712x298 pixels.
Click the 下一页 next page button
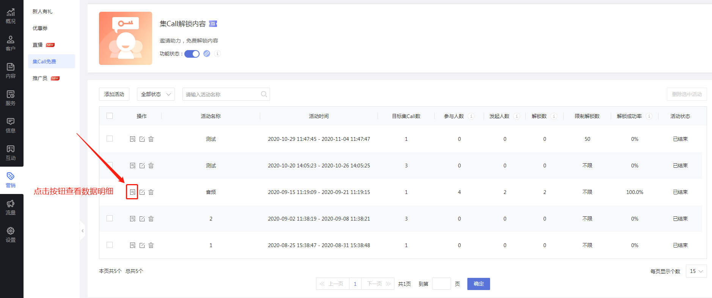point(378,284)
